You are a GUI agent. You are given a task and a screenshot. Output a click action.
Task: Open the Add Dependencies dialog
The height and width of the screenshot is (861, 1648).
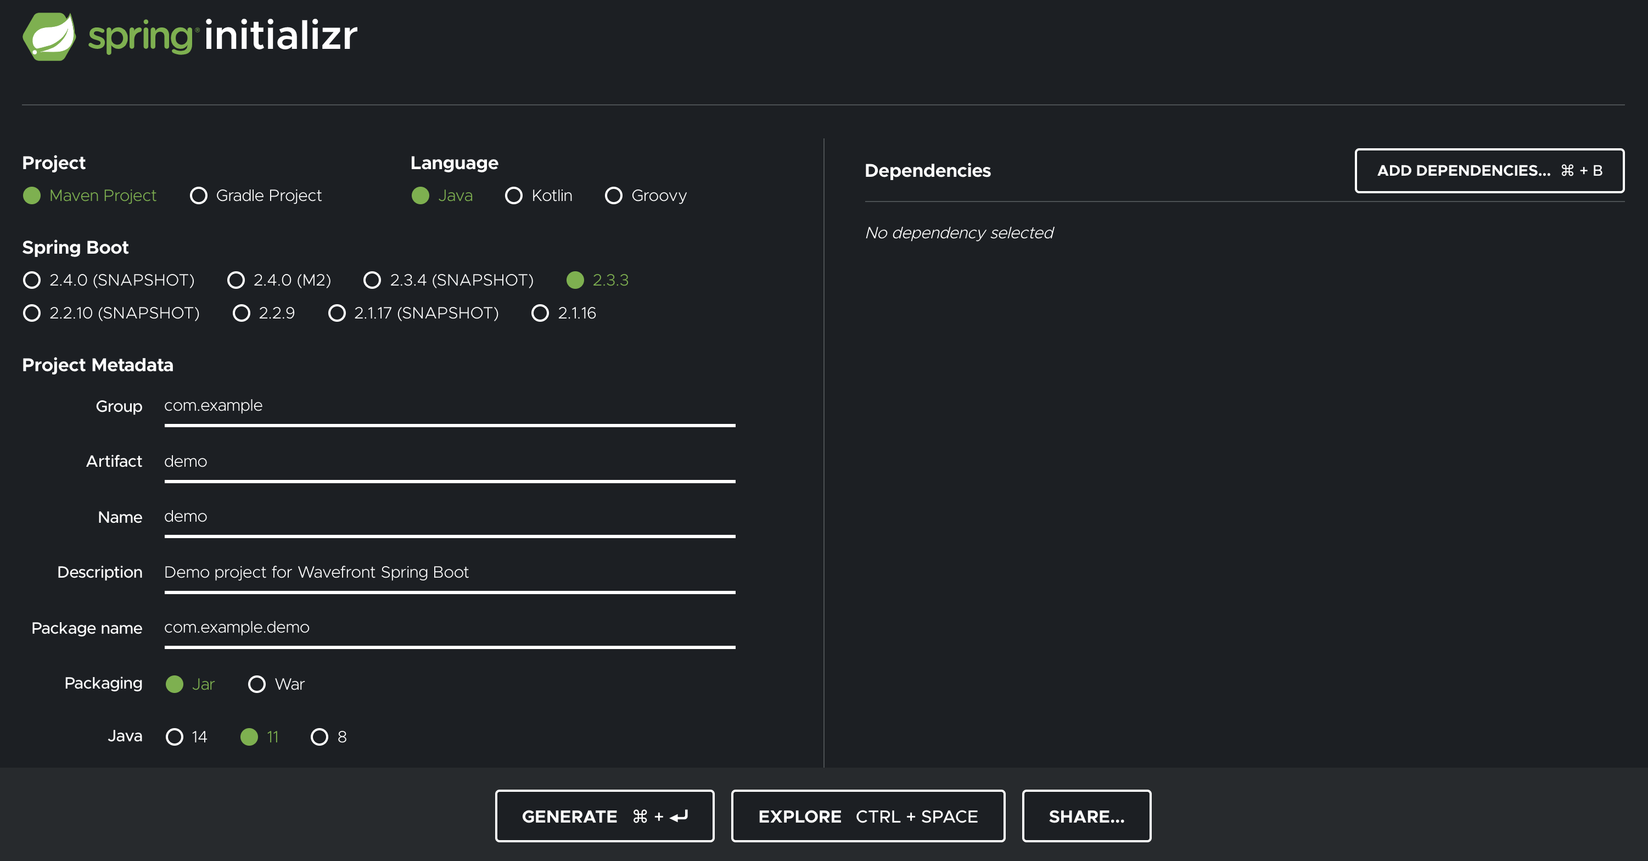click(1489, 171)
